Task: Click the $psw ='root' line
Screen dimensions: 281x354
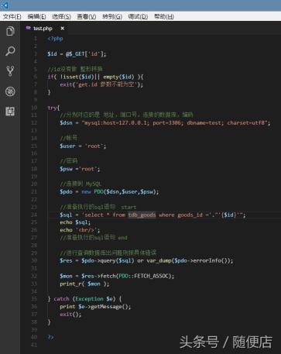Action: point(80,169)
